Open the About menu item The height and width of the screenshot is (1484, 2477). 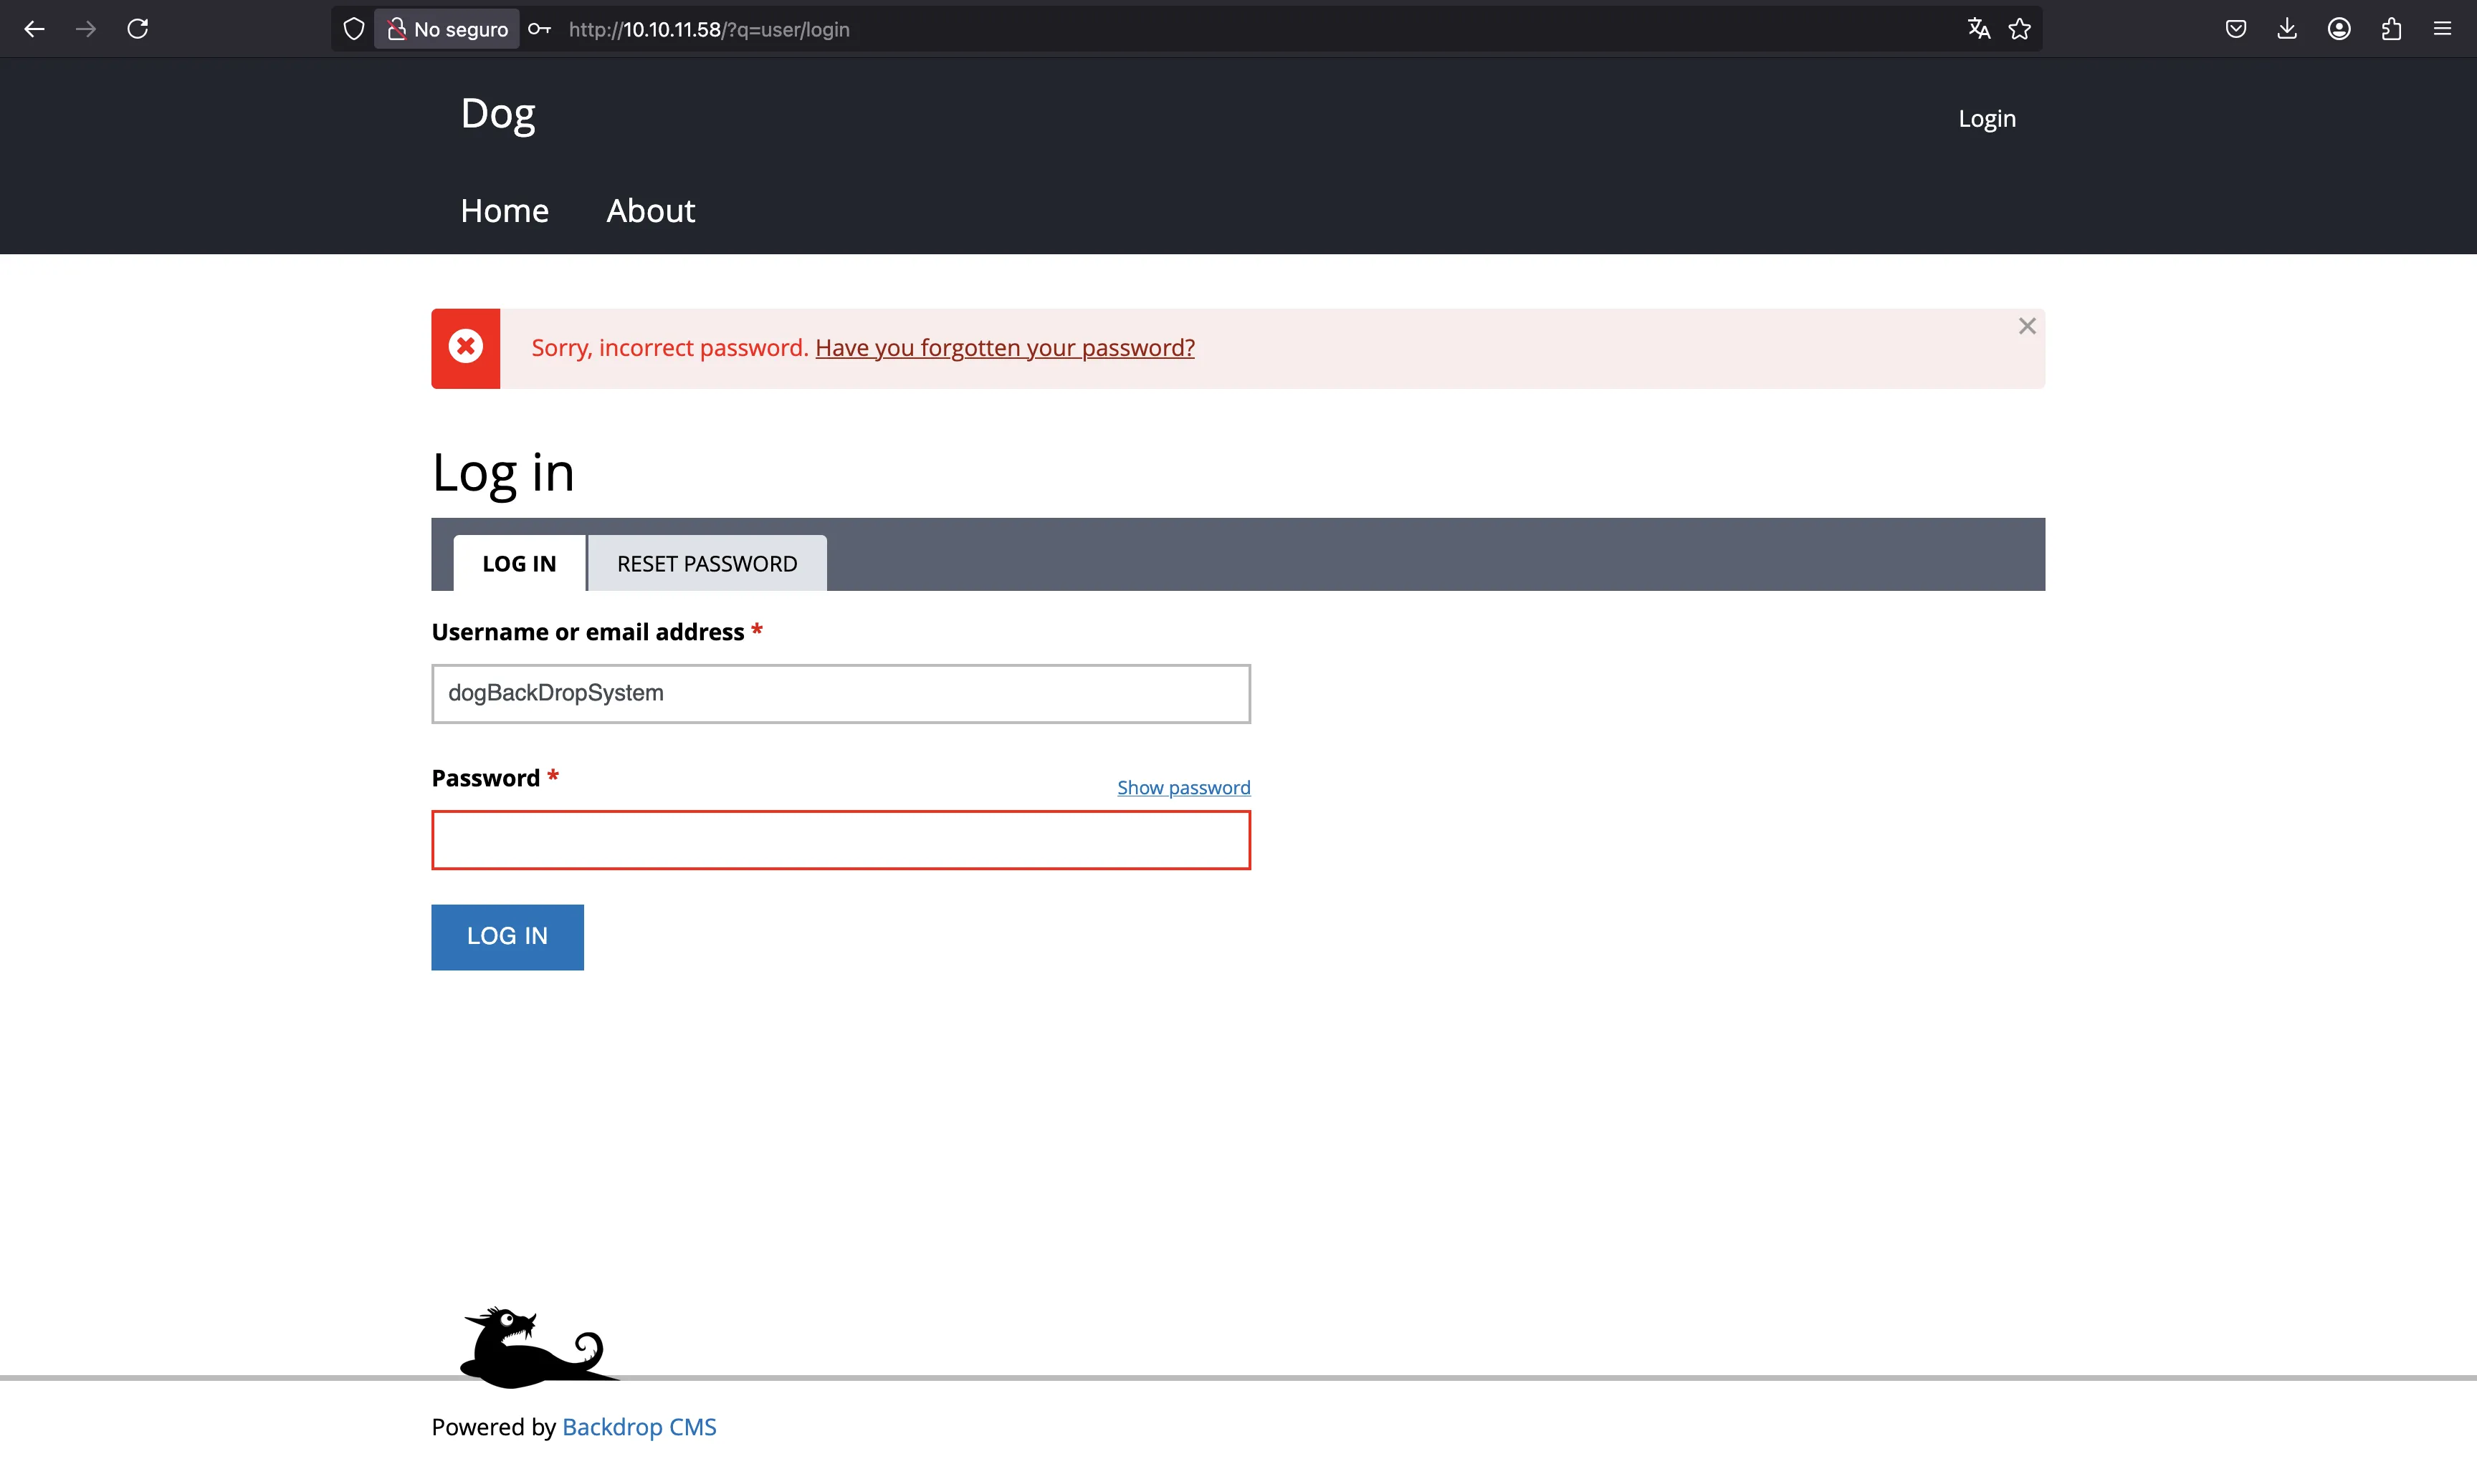click(650, 211)
